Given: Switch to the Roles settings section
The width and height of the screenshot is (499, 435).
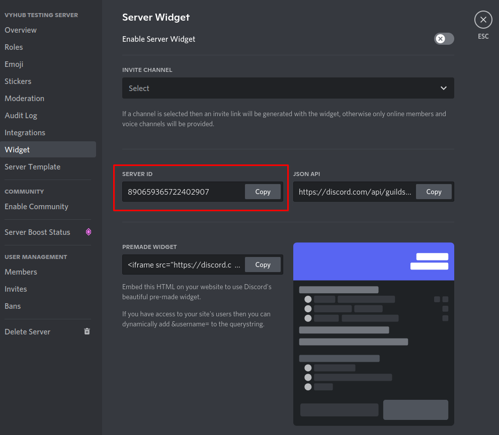Looking at the screenshot, I should (x=14, y=47).
